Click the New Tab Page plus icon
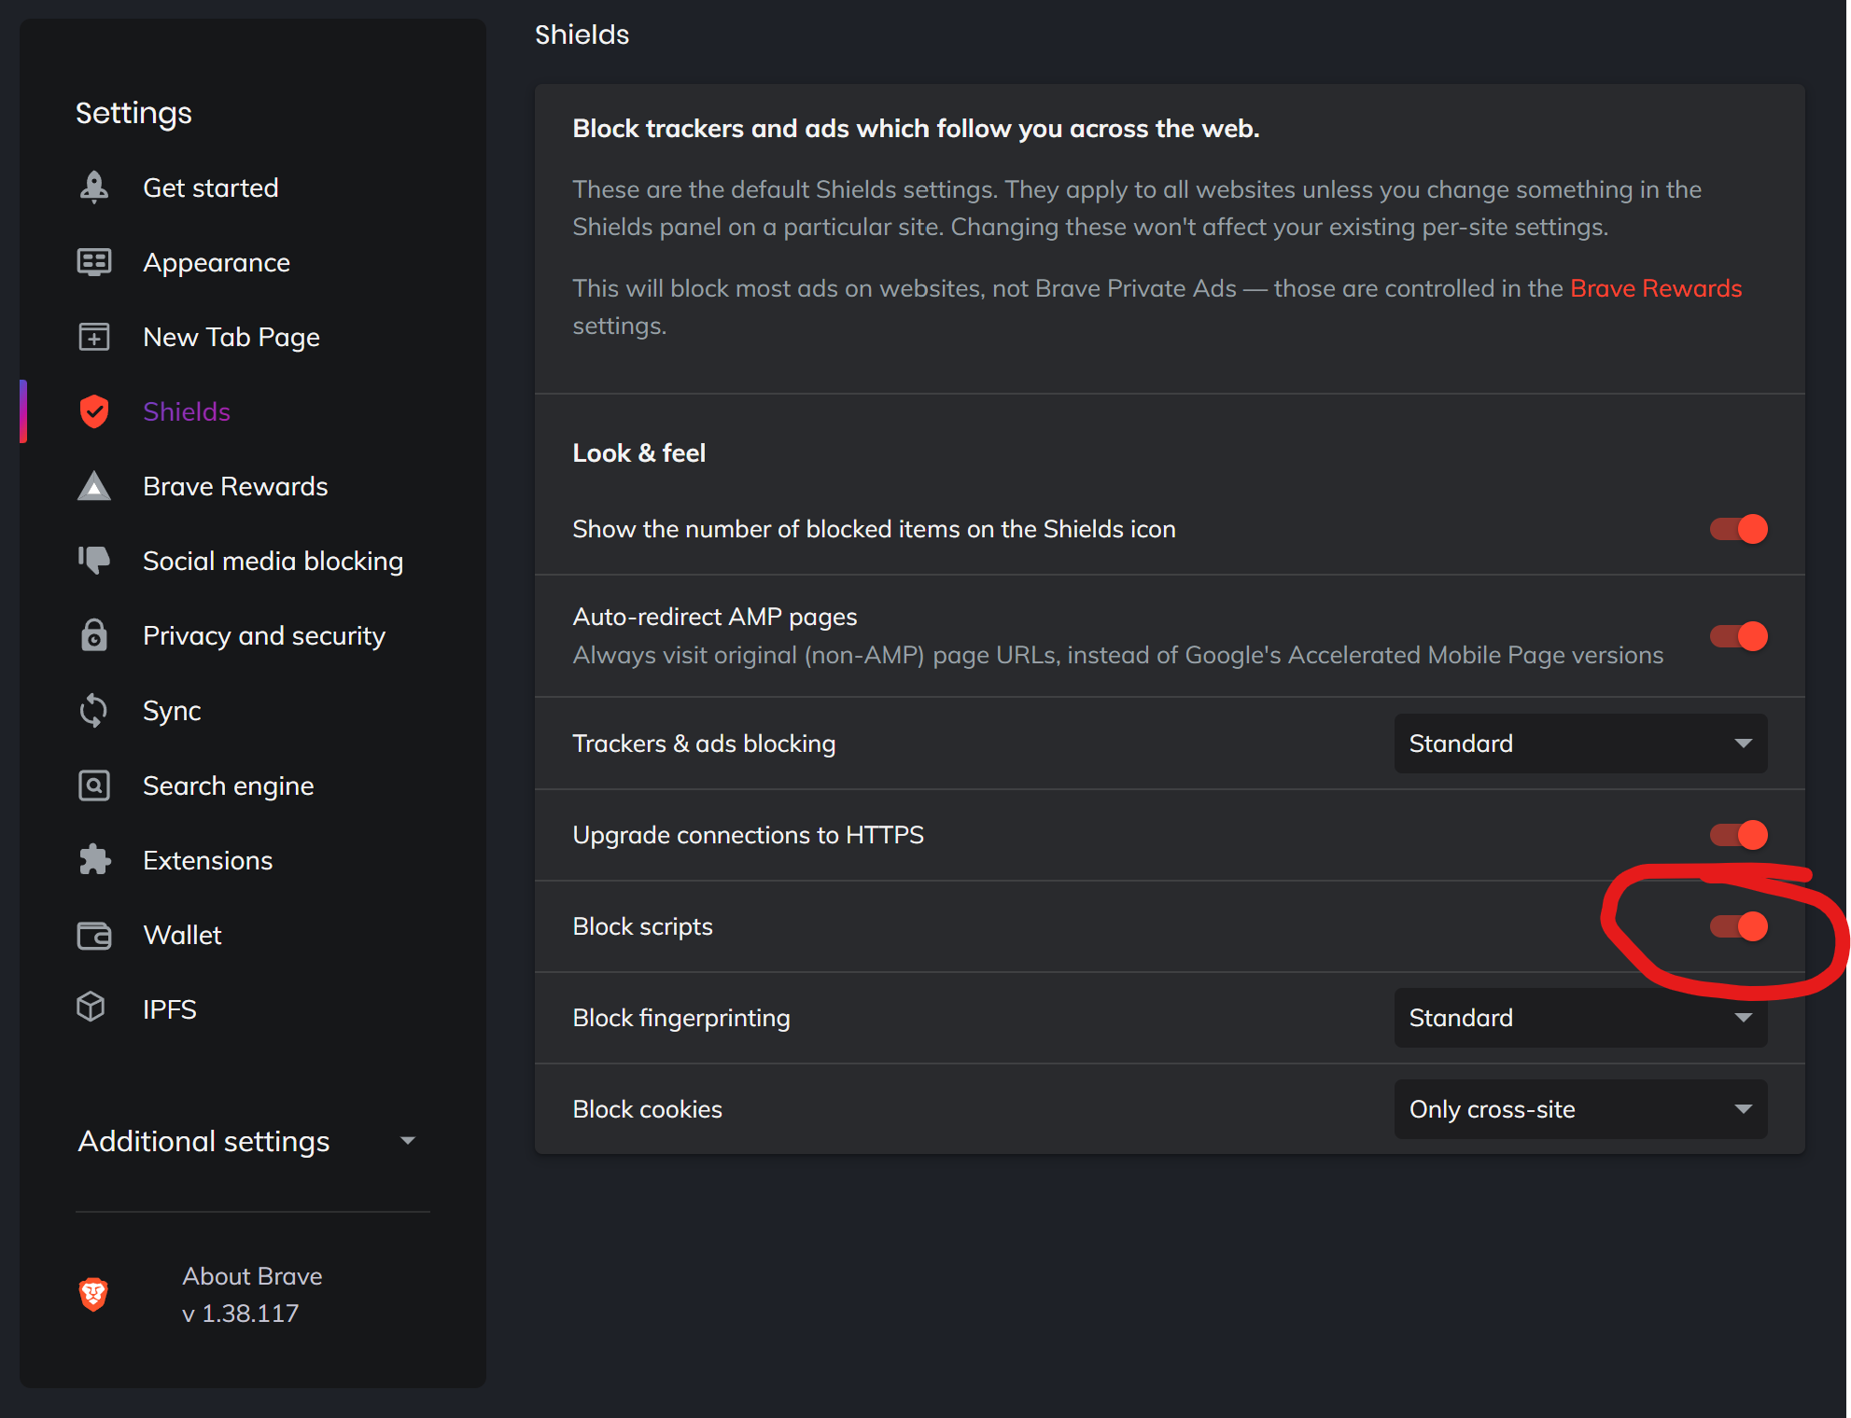 point(94,337)
